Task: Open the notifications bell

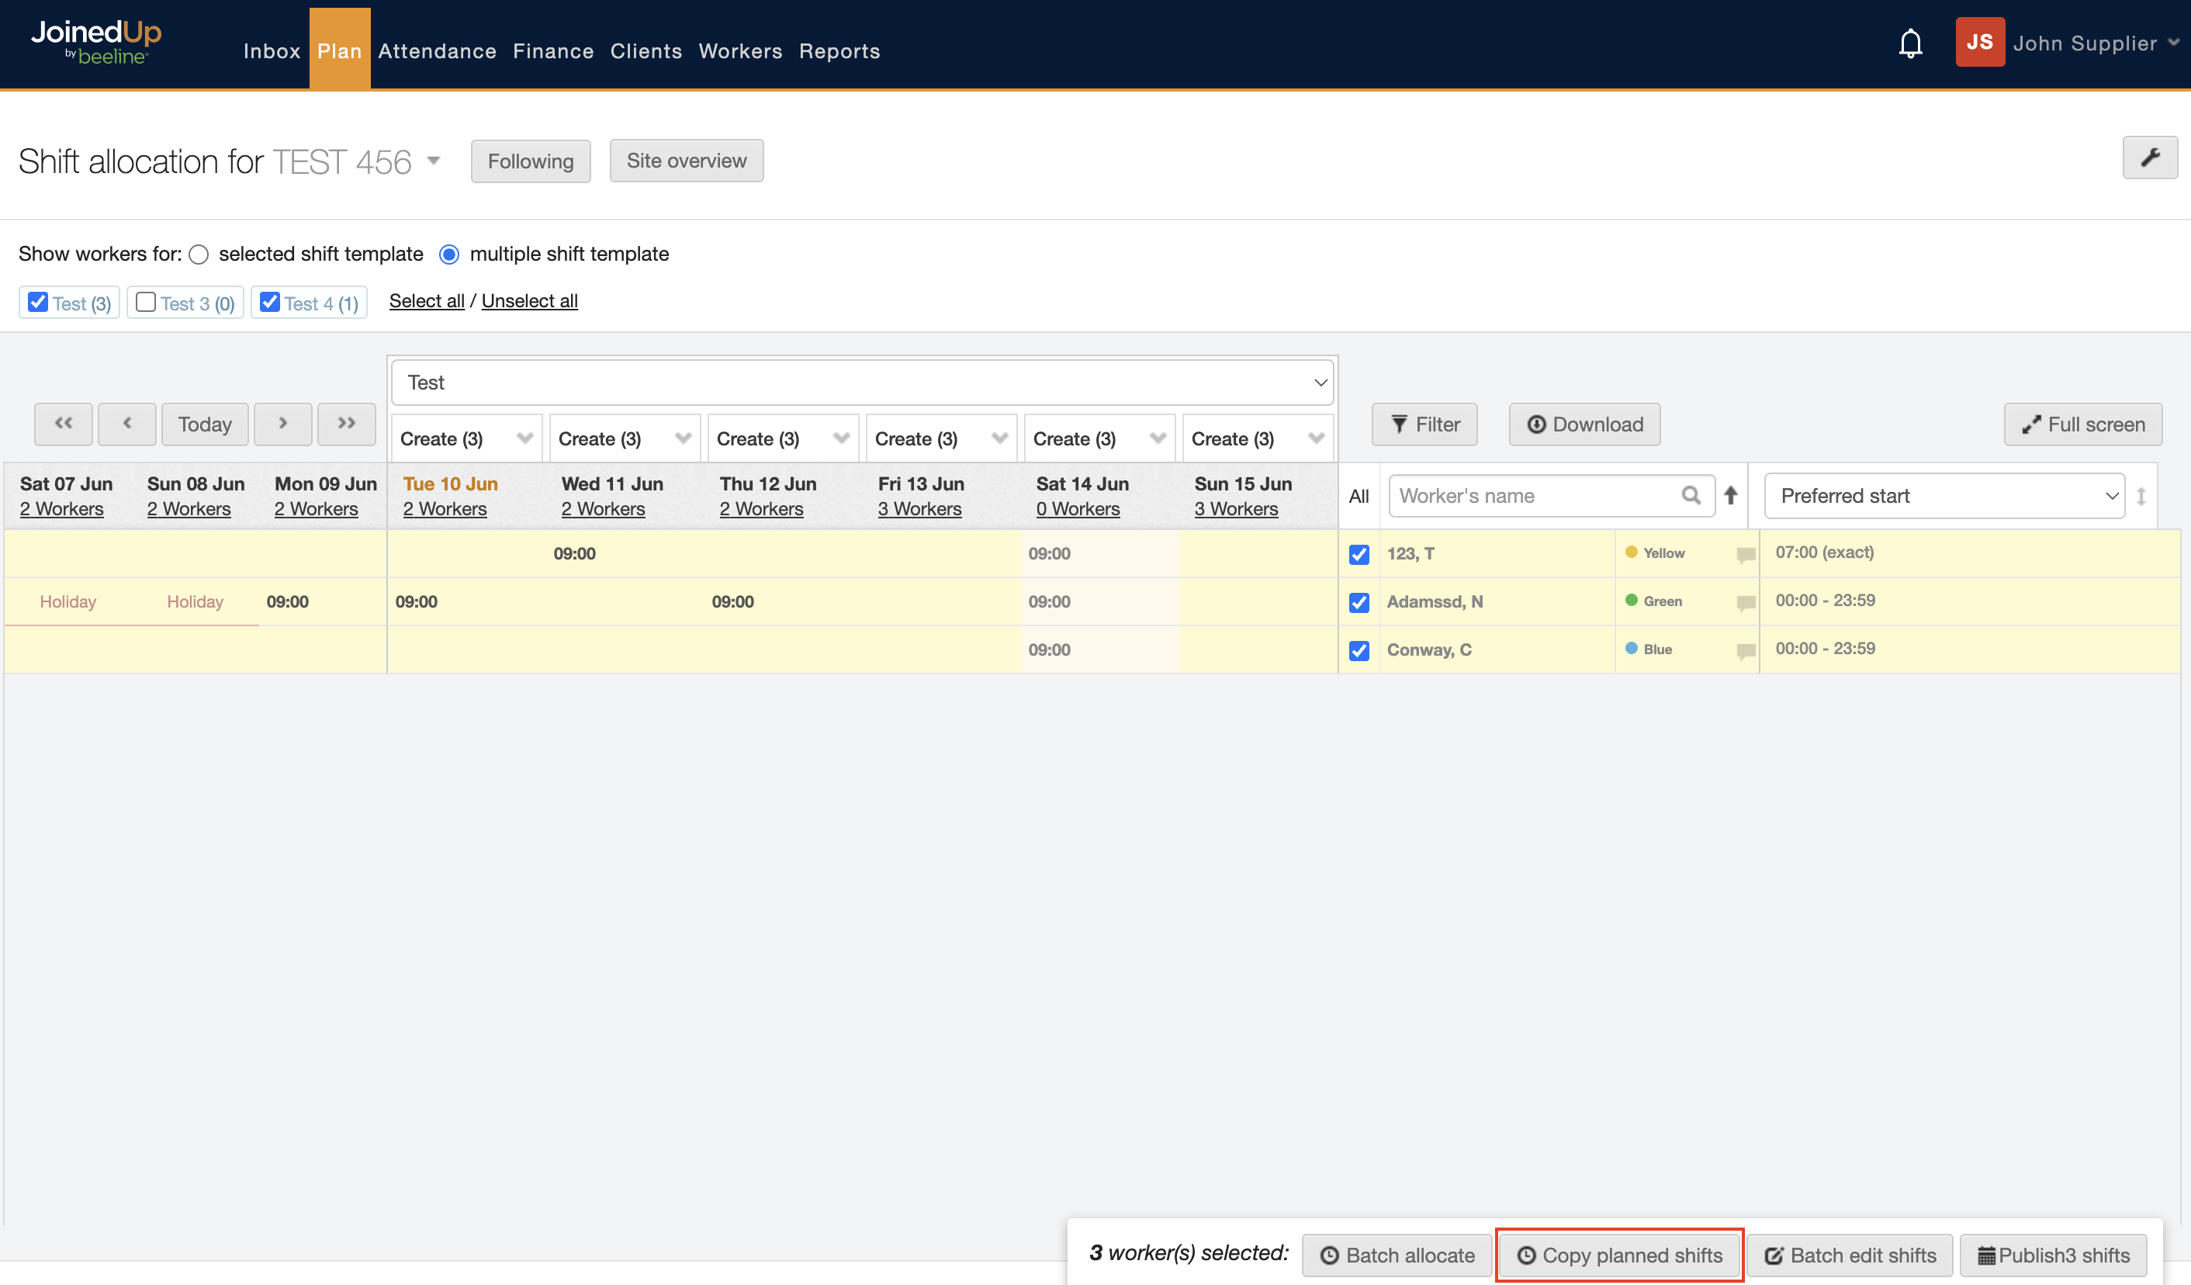Action: pyautogui.click(x=1909, y=43)
